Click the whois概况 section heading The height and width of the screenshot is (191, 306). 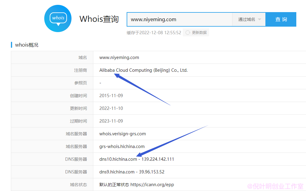click(x=27, y=45)
